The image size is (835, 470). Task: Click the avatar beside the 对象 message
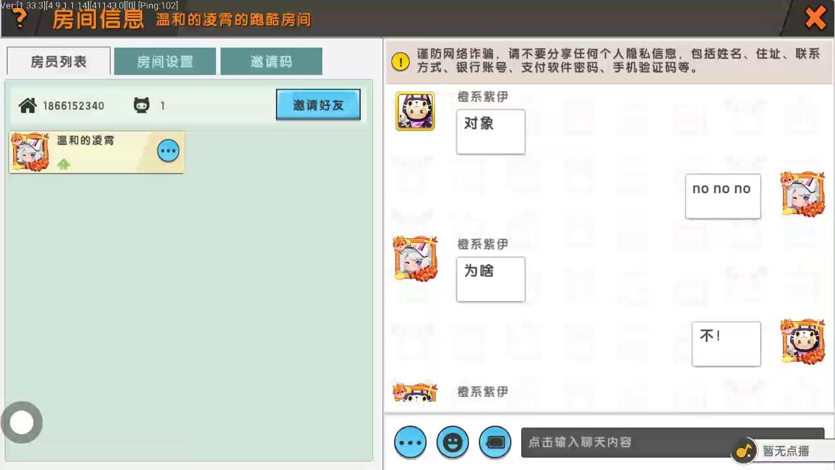415,111
